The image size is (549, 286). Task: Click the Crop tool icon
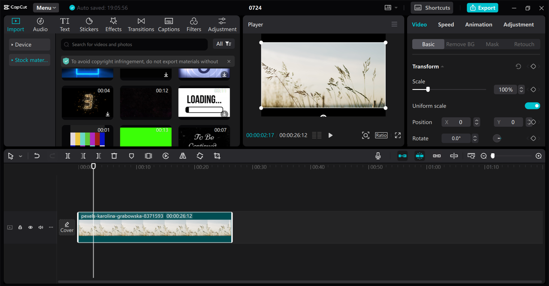217,156
